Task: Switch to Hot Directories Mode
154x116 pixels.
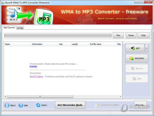Action: pyautogui.click(x=70, y=105)
